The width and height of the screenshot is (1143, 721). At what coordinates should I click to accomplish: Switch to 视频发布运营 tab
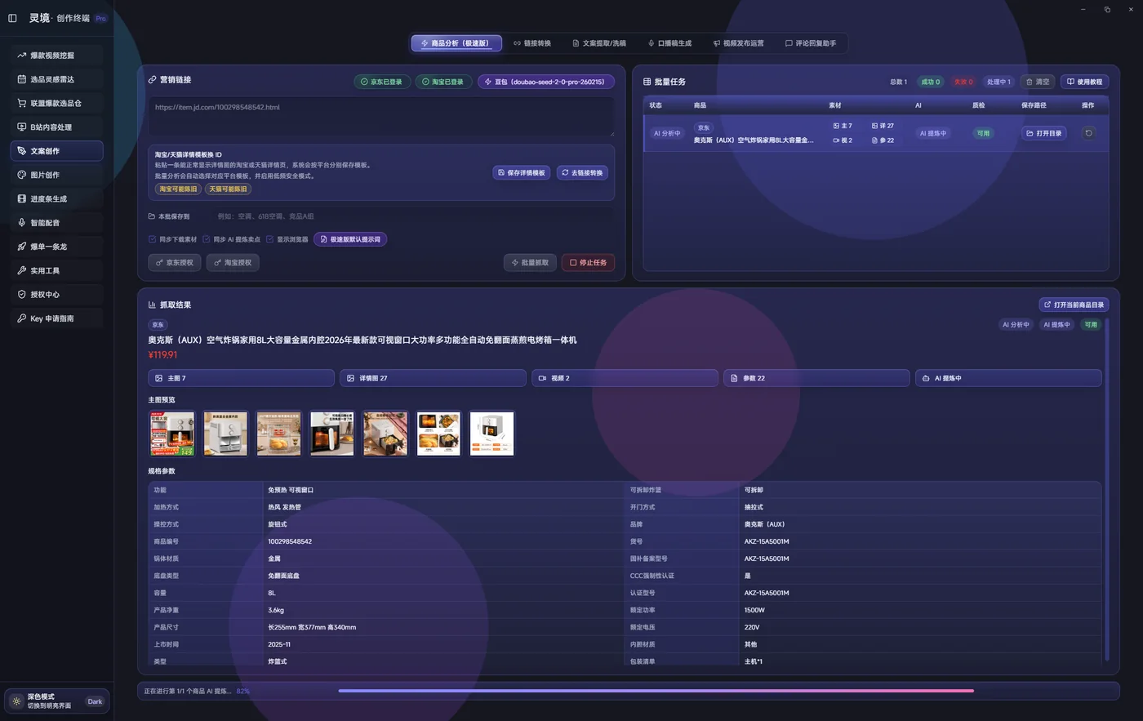click(x=738, y=43)
